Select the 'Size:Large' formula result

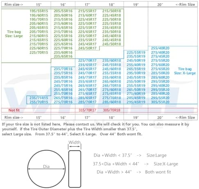click(x=156, y=155)
